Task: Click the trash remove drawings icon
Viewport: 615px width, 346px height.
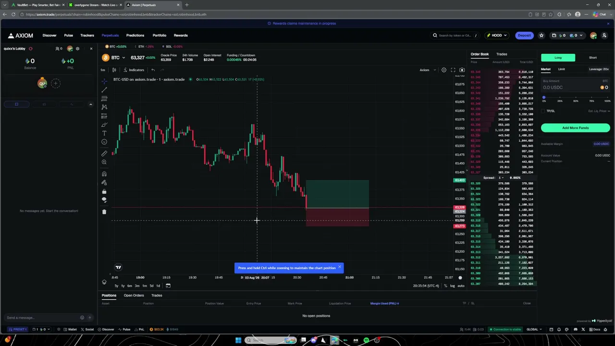Action: click(x=104, y=212)
